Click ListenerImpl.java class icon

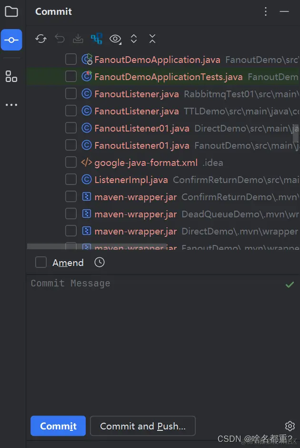point(87,179)
